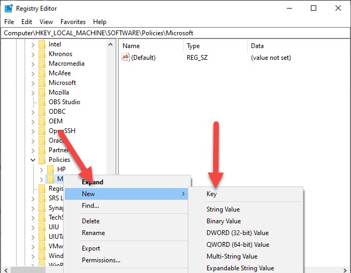The width and height of the screenshot is (351, 273).
Task: Click the Name column header
Action: [131, 46]
